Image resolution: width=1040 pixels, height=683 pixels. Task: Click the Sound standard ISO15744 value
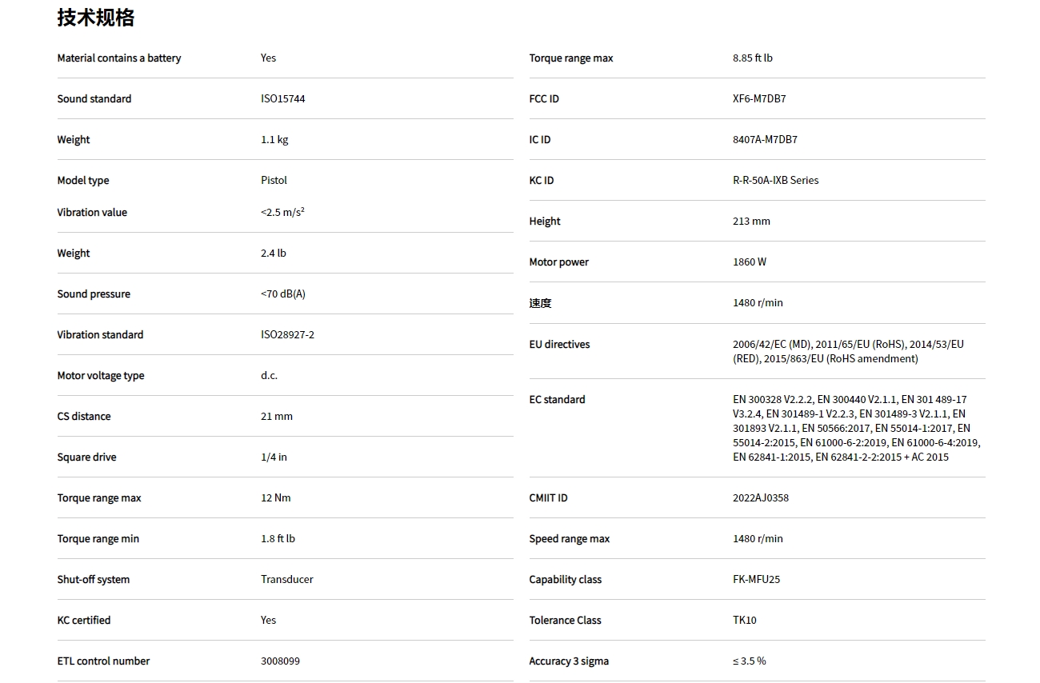click(x=282, y=99)
